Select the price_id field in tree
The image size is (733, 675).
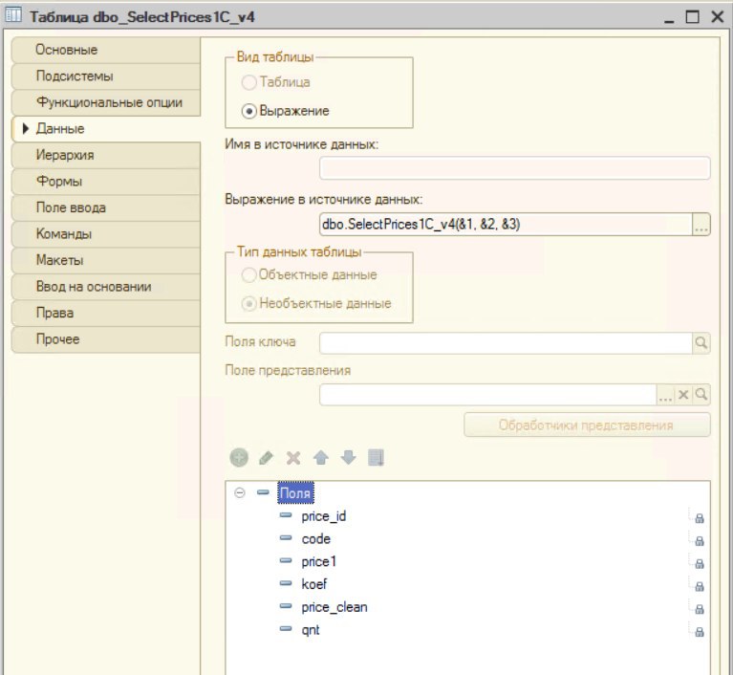(x=323, y=516)
